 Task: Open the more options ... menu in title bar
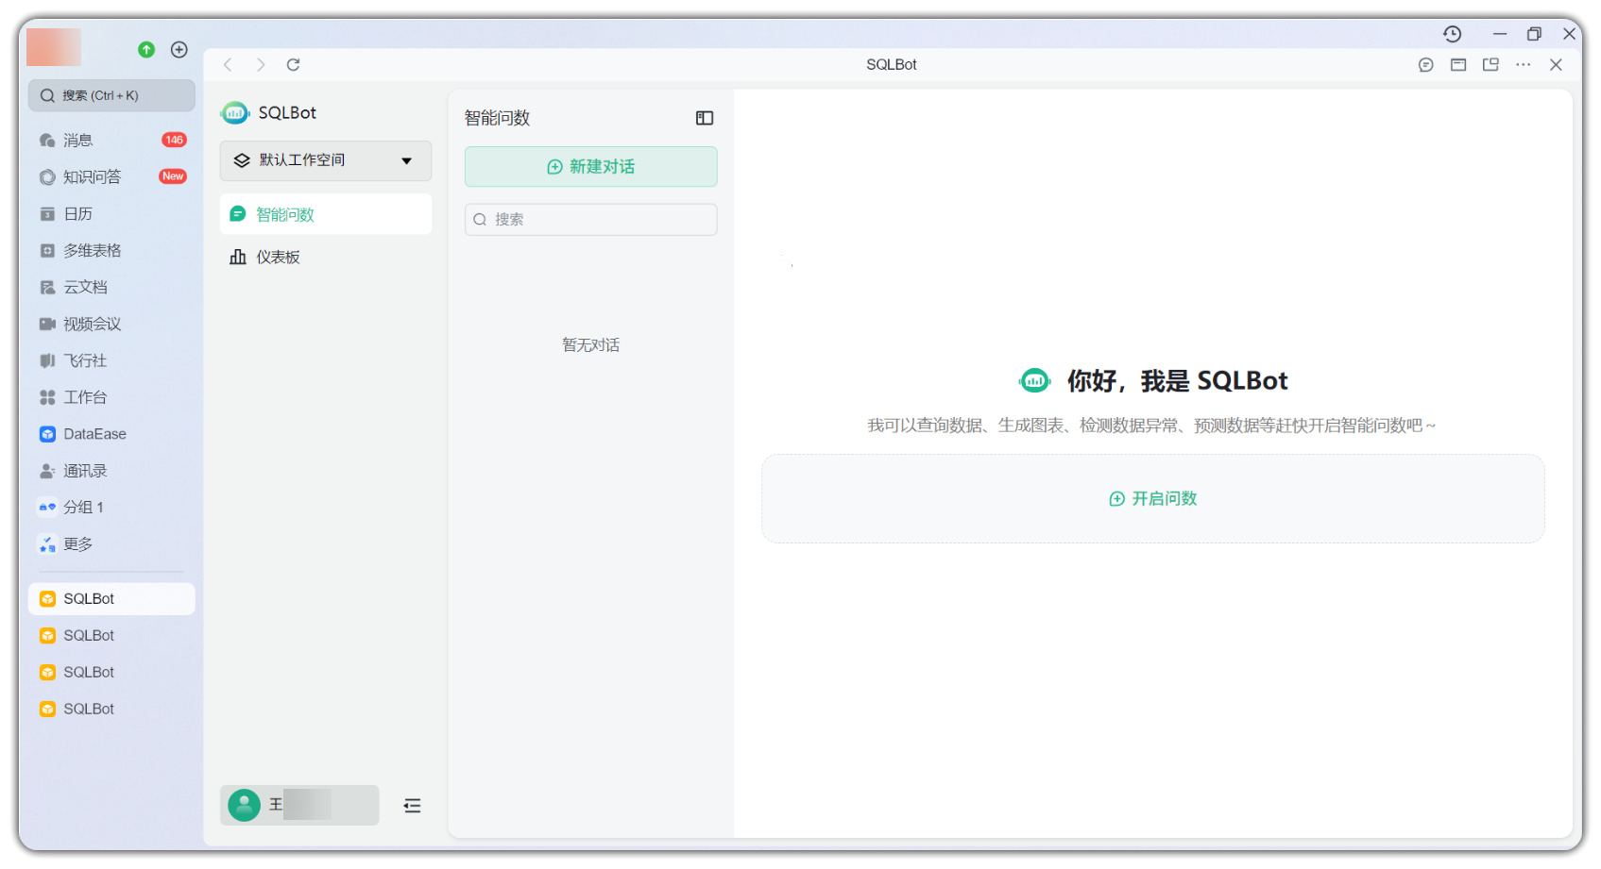pyautogui.click(x=1523, y=64)
